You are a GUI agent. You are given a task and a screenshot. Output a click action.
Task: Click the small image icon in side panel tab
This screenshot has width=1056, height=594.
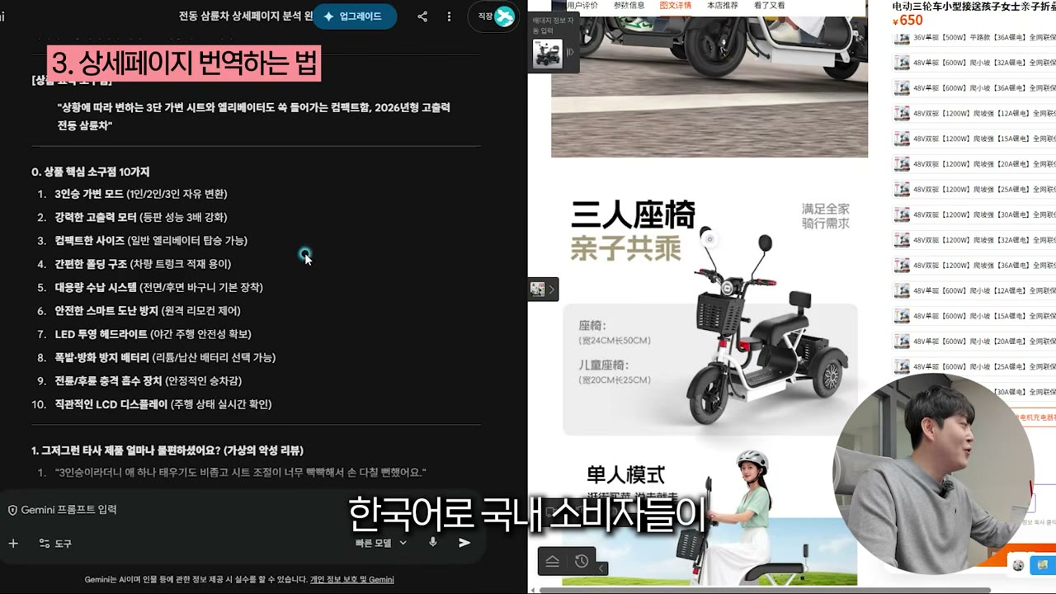(x=538, y=289)
